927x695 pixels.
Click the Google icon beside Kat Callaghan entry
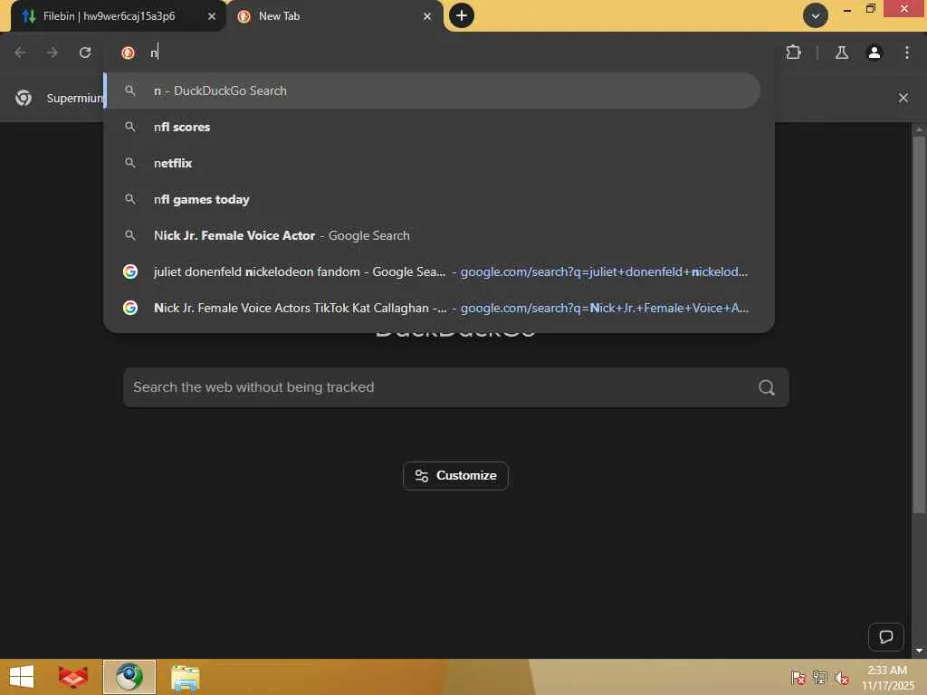coord(130,308)
